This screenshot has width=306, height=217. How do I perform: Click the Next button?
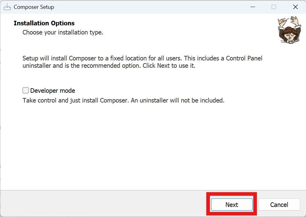coord(232,204)
